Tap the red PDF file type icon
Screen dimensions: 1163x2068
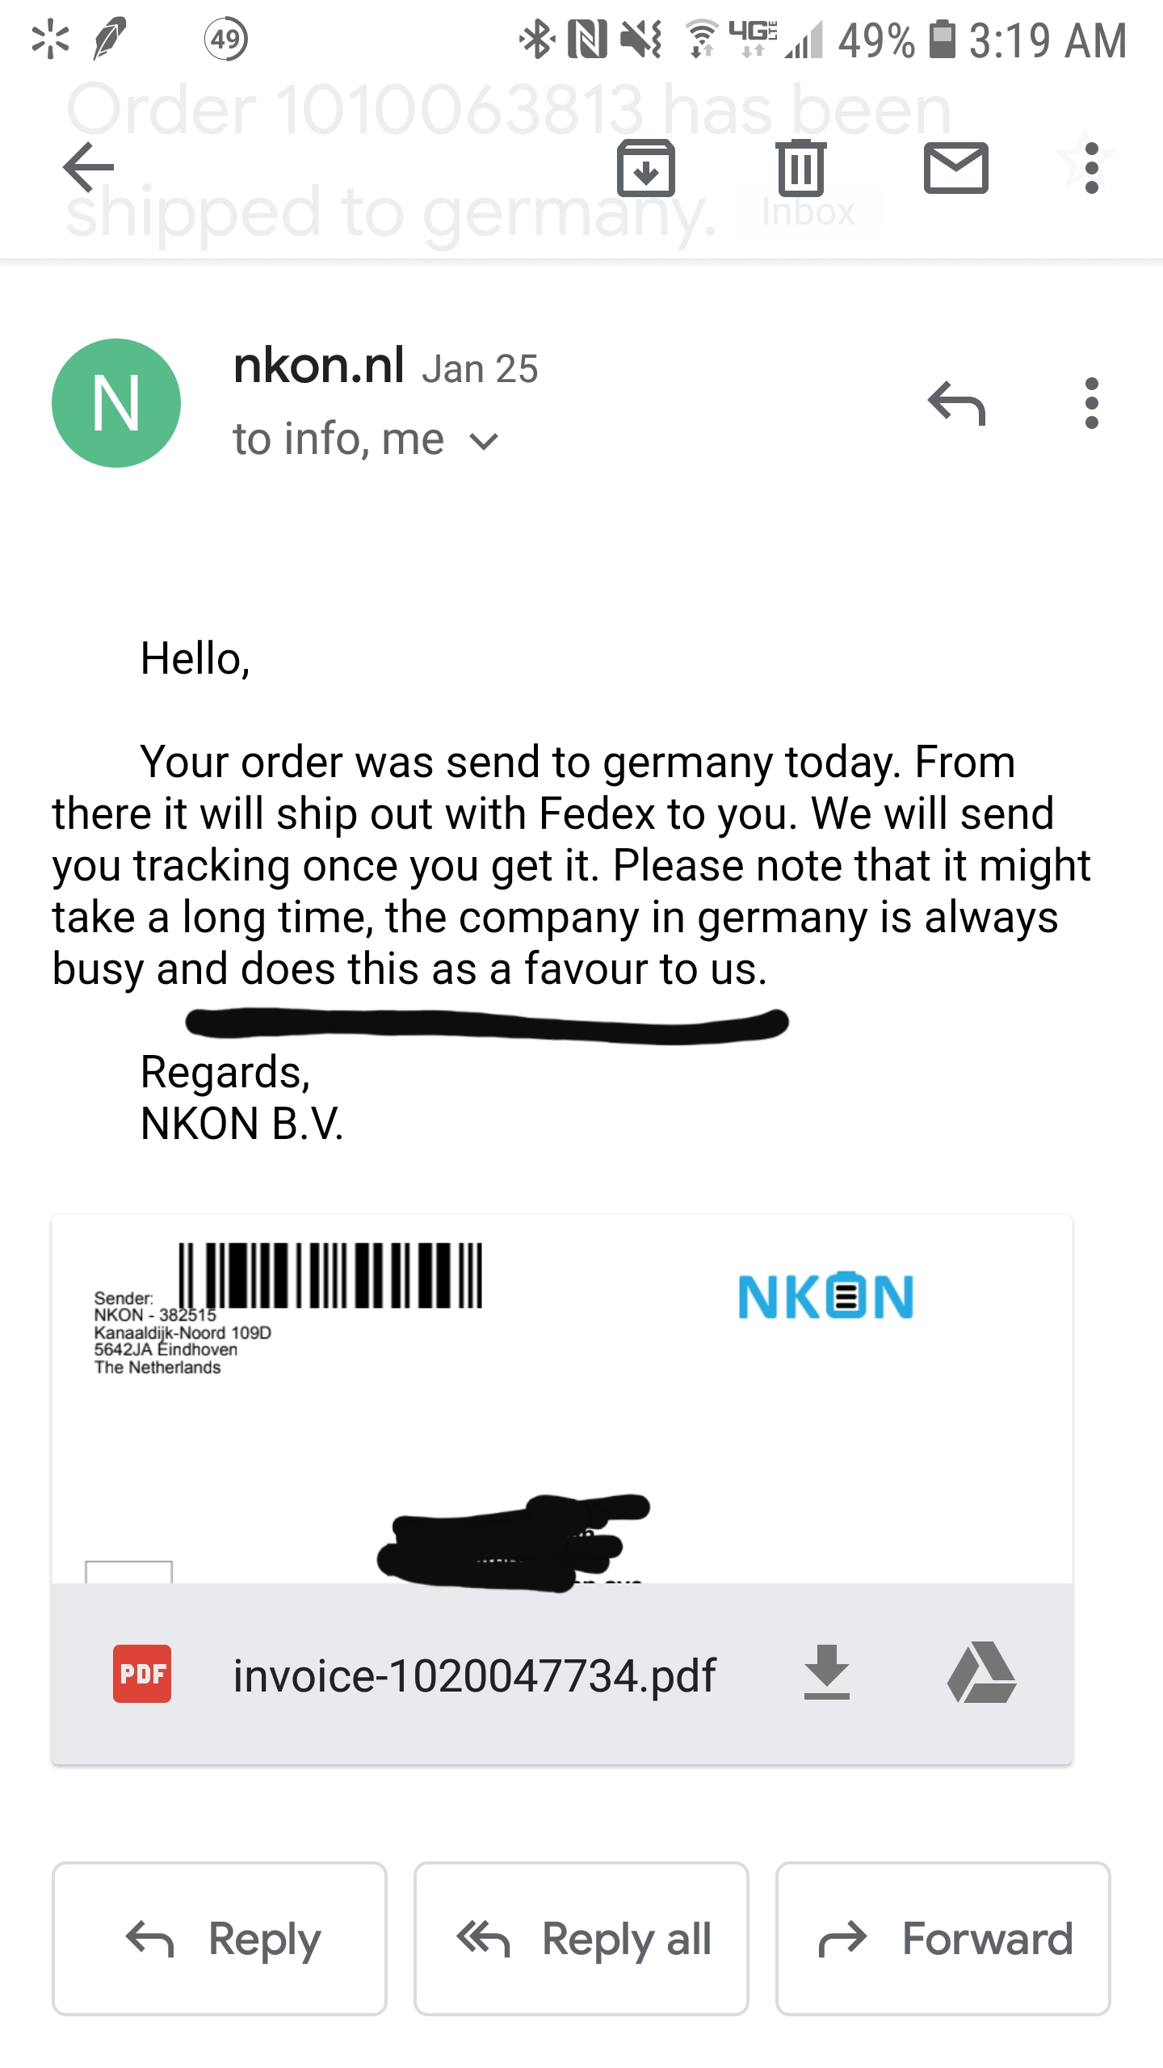click(142, 1674)
